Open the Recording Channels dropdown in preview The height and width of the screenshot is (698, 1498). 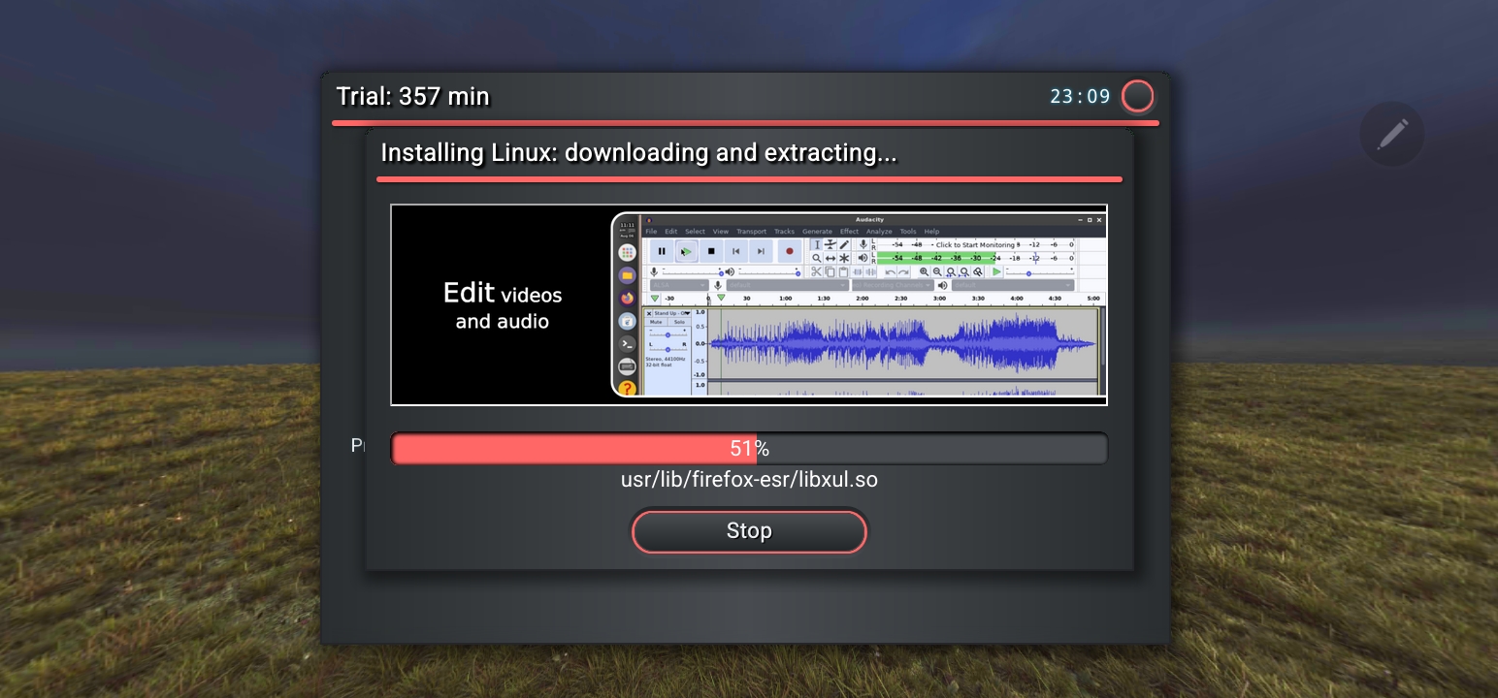pyautogui.click(x=893, y=285)
